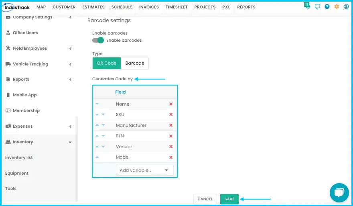Open the INVOICES menu
The image size is (353, 206).
click(x=149, y=7)
